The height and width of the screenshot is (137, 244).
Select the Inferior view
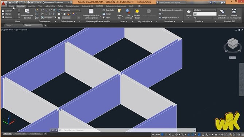click(x=6, y=14)
